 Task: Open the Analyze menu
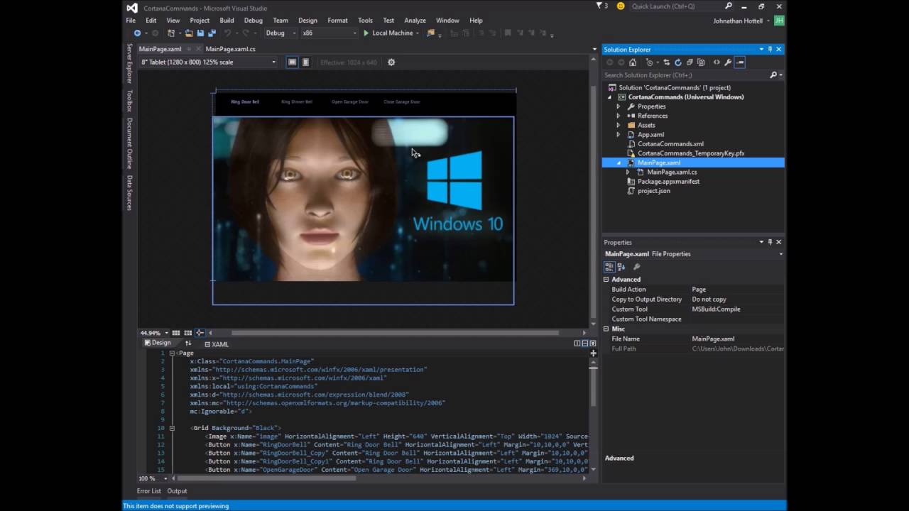[x=415, y=21]
